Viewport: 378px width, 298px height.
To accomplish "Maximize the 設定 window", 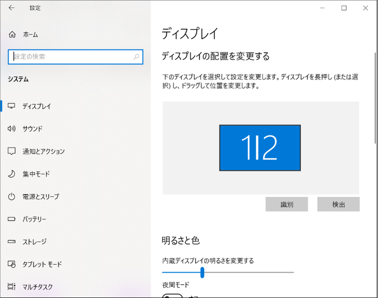I will point(344,8).
